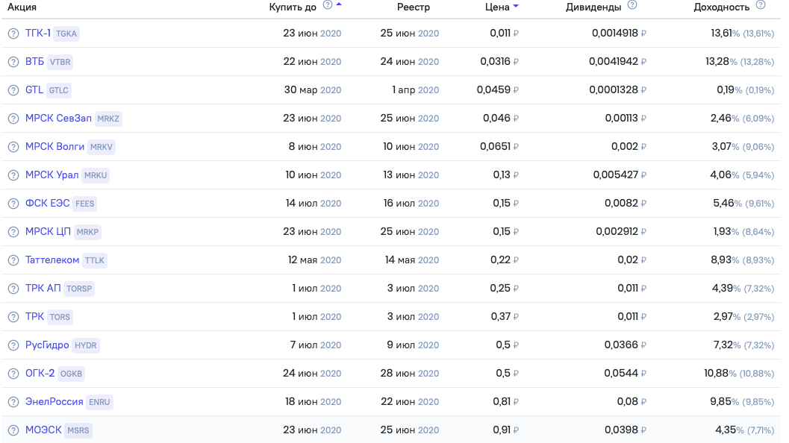This screenshot has width=789, height=443.
Task: Click the help icon next to МРСК СевЗап
Action: (x=13, y=119)
